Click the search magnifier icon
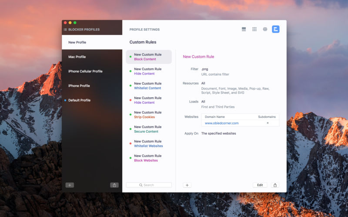 (141, 185)
